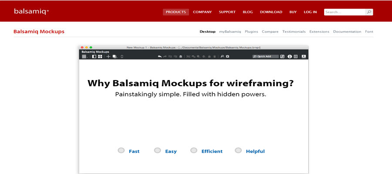Screen dimensions: 392x174
Task: Click the search magnifier button in header
Action: (x=369, y=12)
